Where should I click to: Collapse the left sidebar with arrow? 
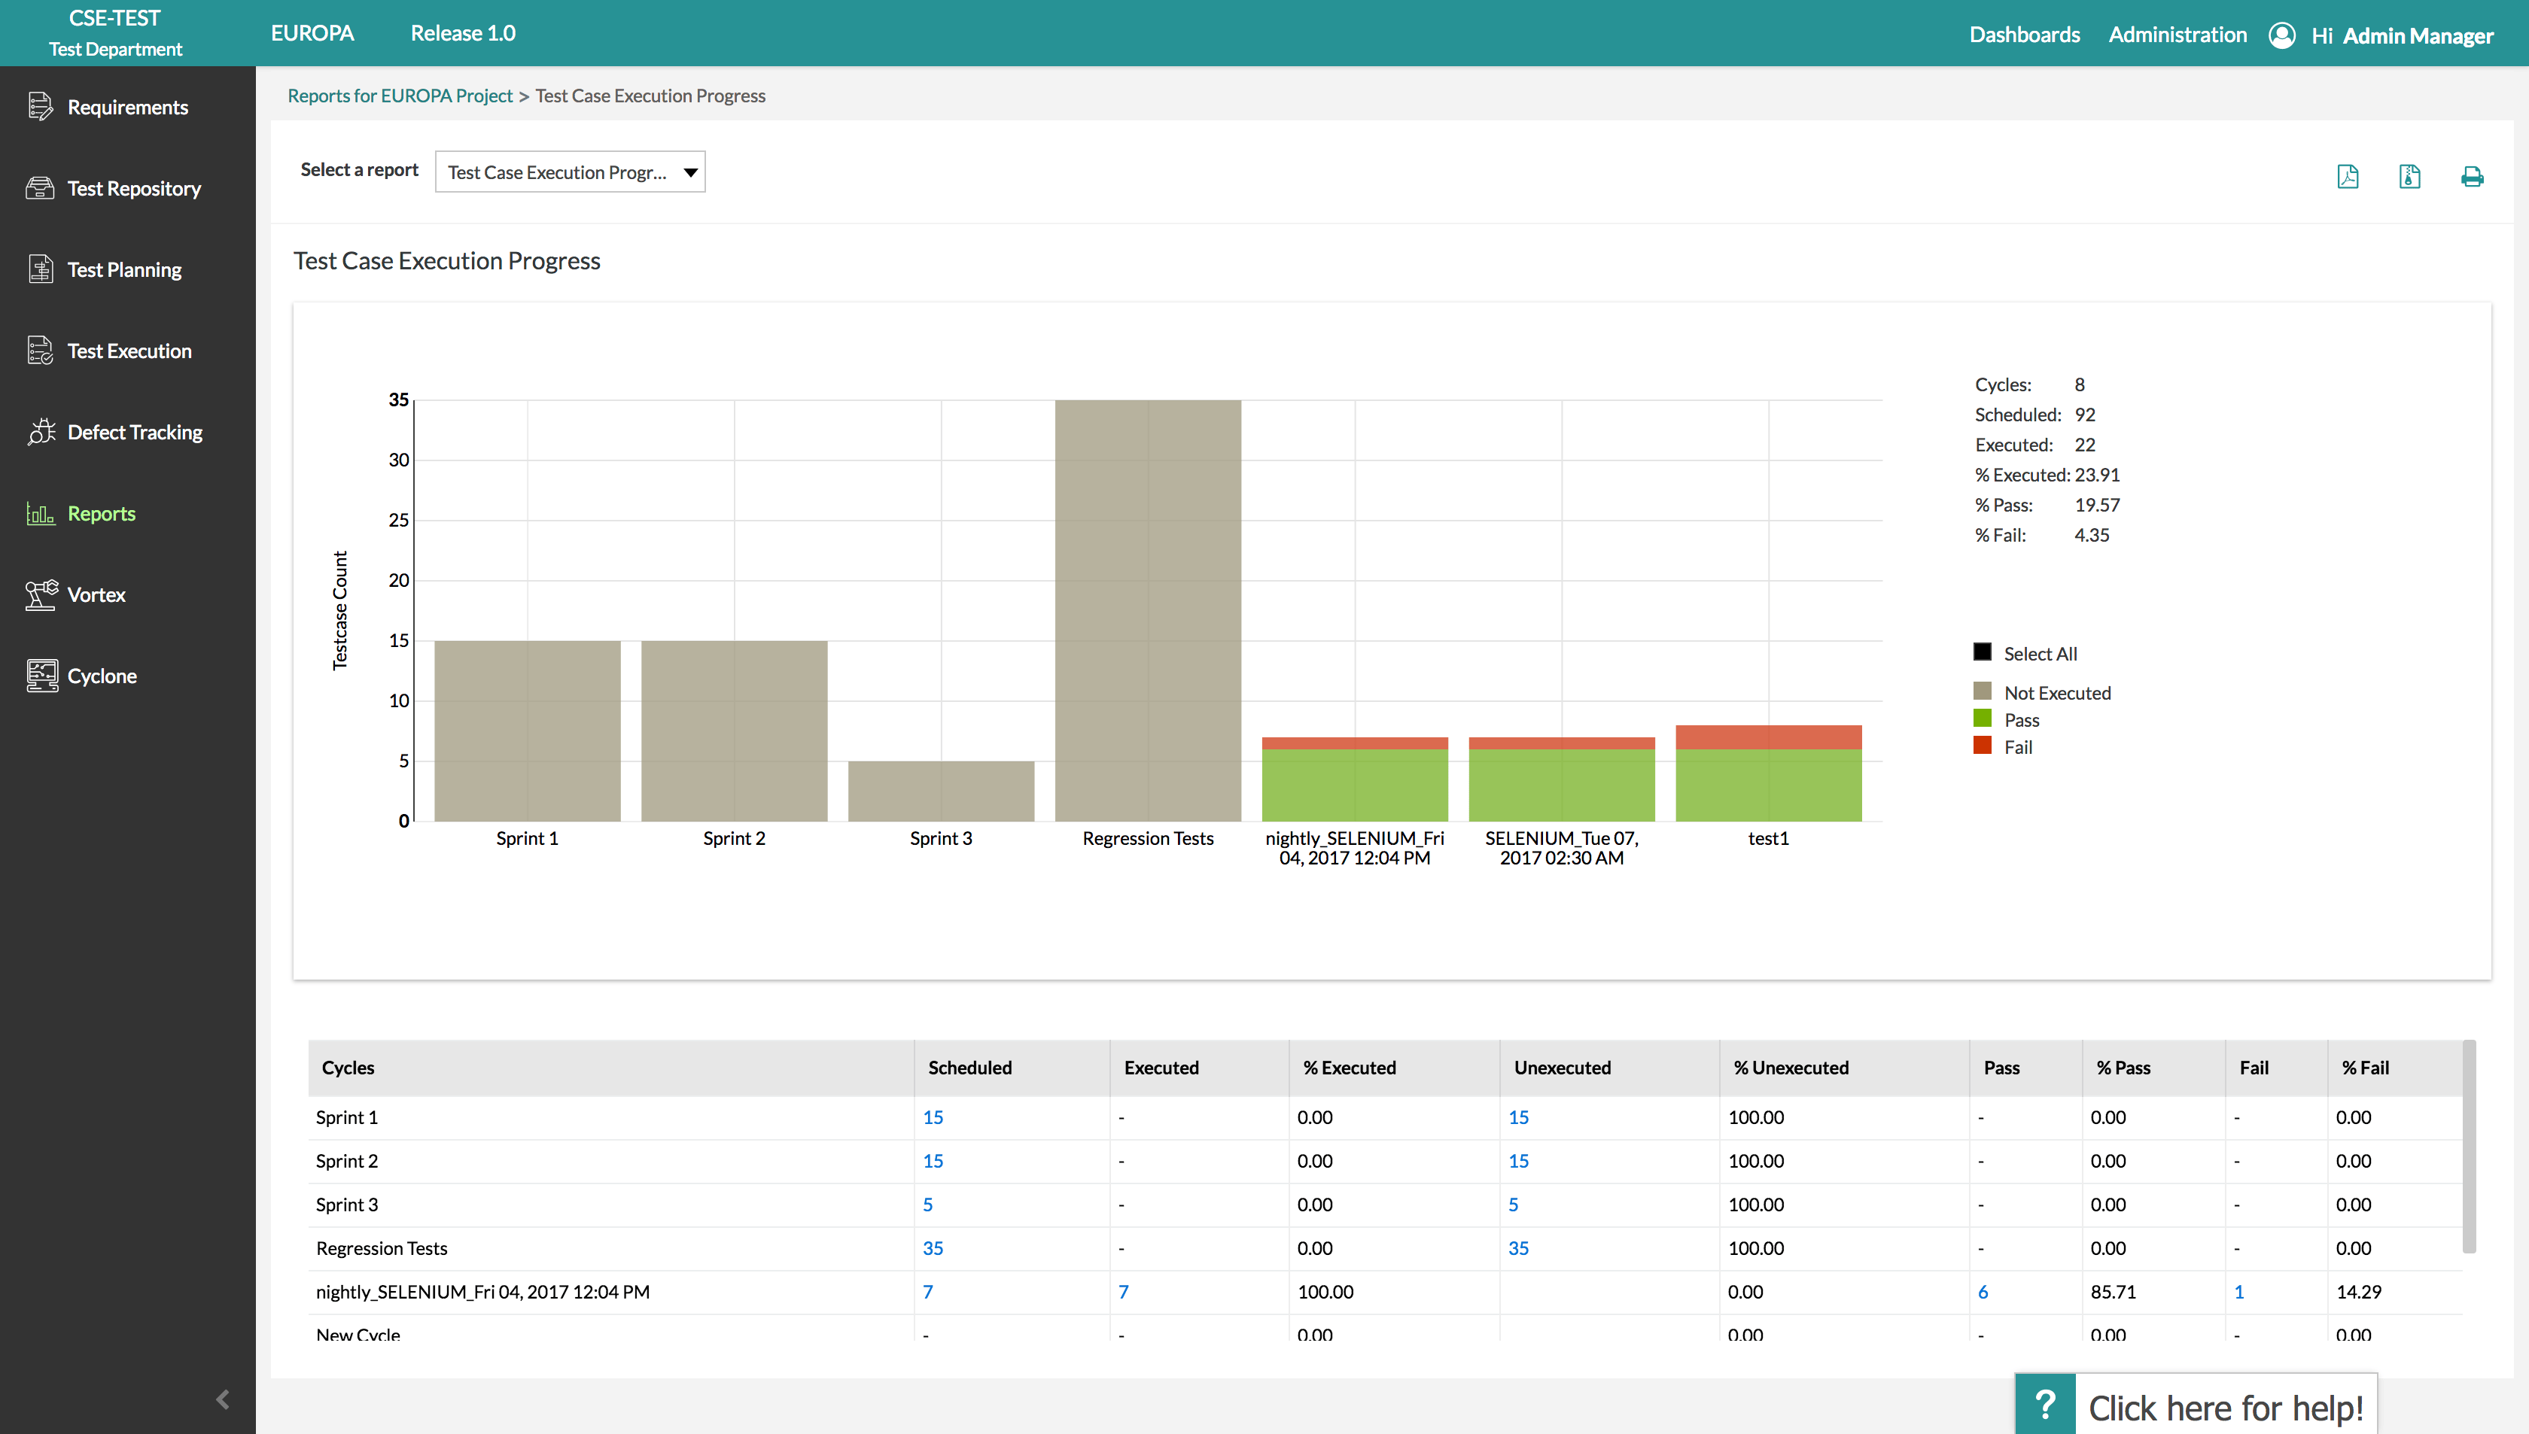tap(223, 1399)
